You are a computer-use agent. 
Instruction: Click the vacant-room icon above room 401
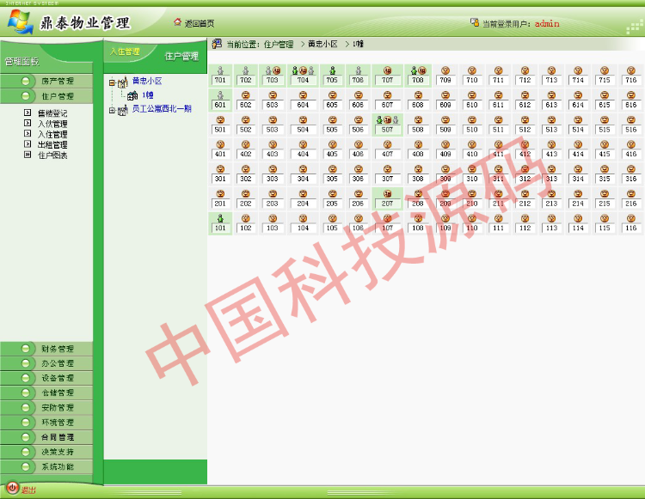pos(220,144)
